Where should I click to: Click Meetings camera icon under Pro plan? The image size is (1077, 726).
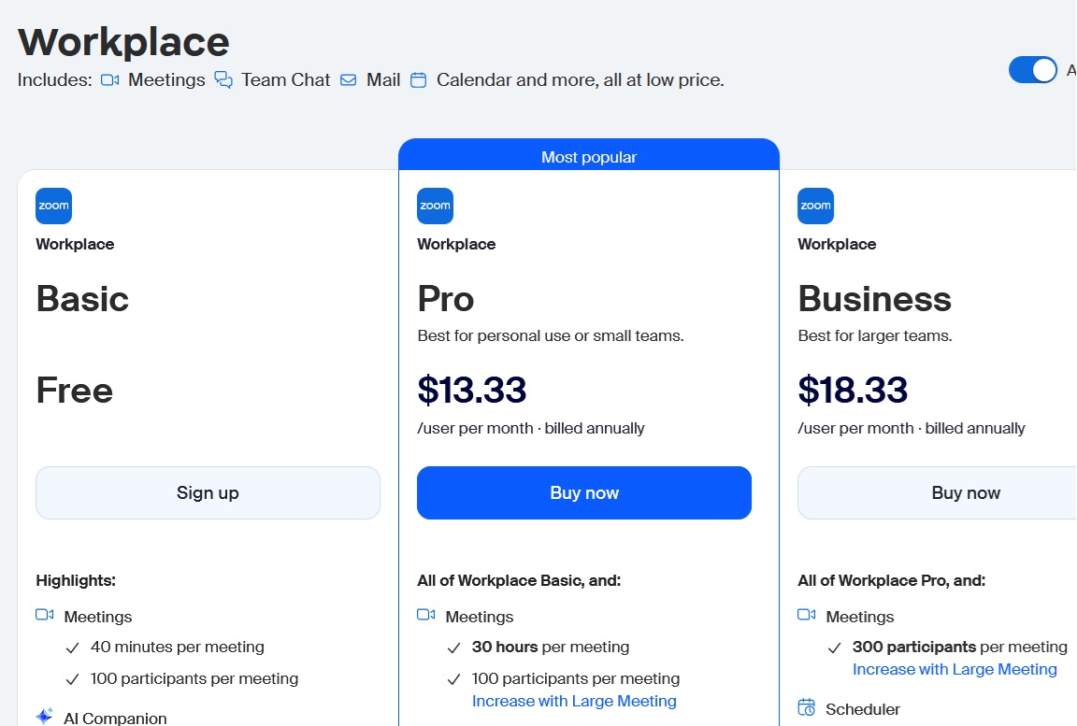(x=425, y=615)
